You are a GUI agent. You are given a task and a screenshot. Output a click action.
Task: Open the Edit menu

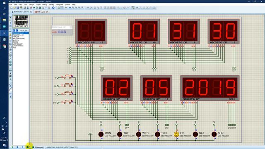click(15, 5)
